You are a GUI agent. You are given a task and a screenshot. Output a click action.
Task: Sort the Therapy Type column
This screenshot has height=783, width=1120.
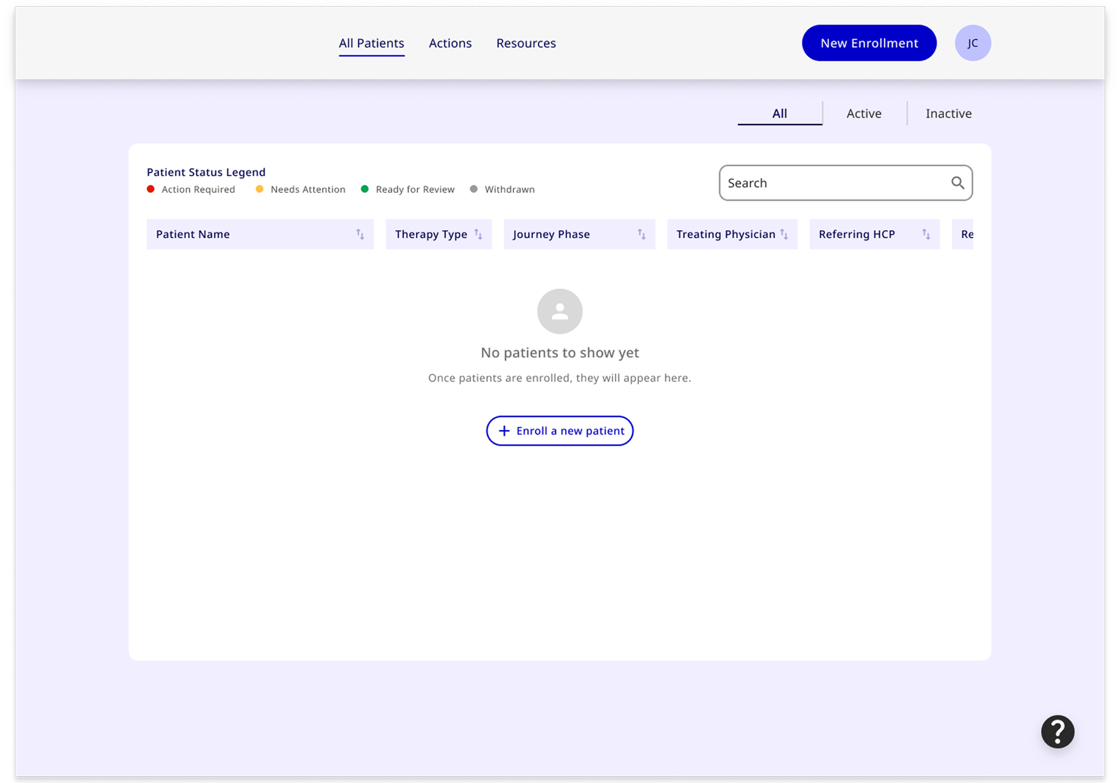point(480,234)
